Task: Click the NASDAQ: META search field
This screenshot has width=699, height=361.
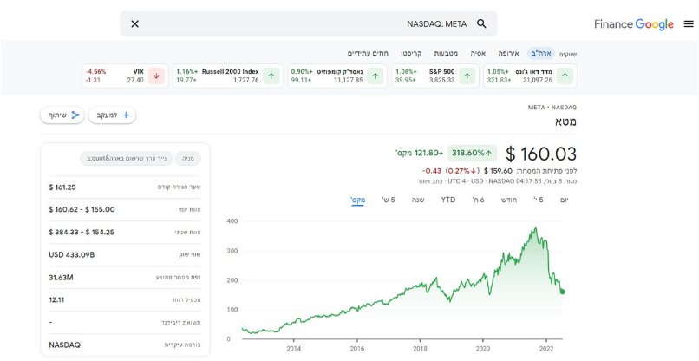Action: click(347, 24)
